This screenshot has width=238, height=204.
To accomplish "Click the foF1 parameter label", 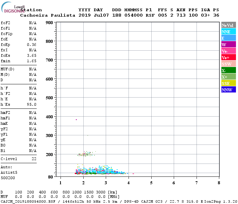I will point(5,28).
